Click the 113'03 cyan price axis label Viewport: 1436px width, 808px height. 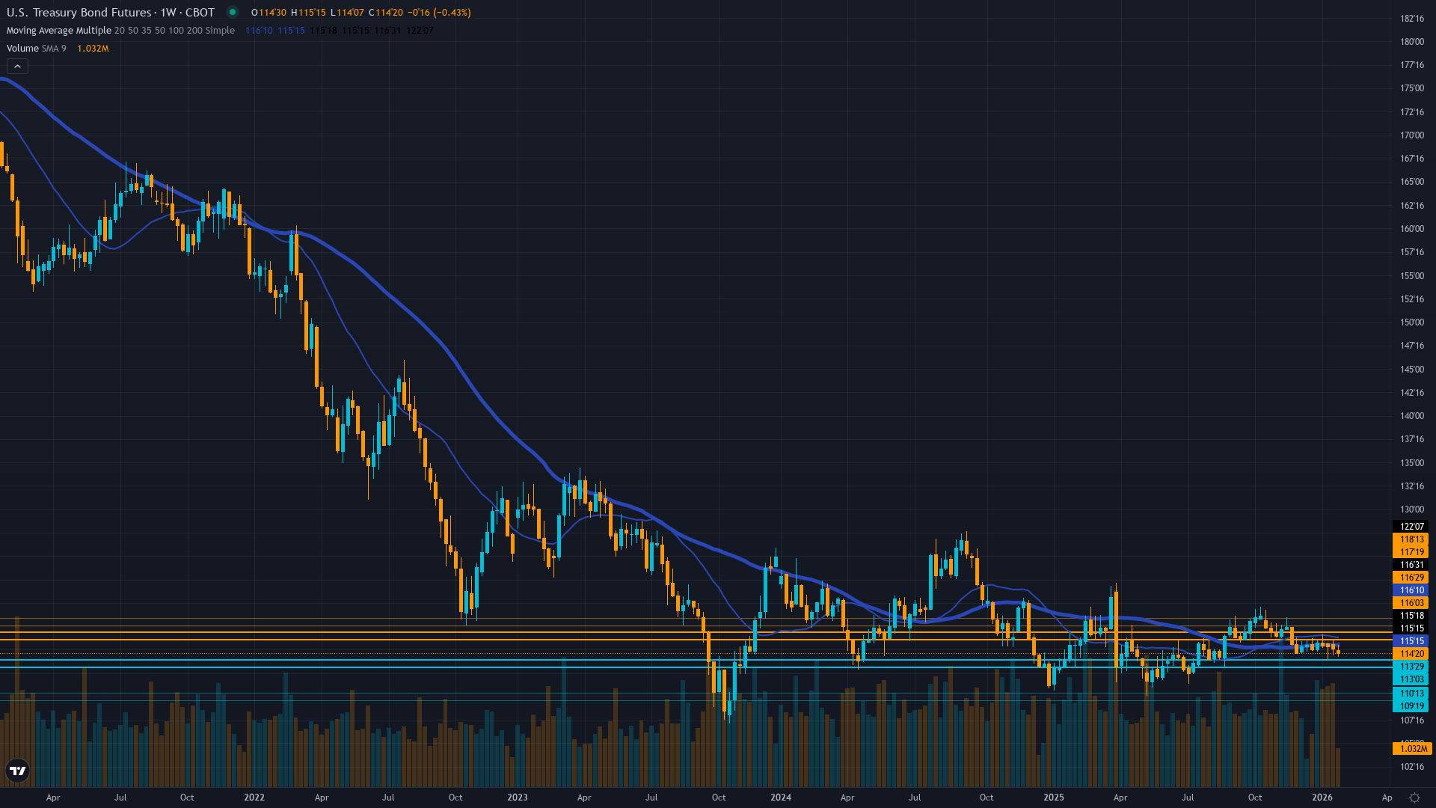point(1410,679)
